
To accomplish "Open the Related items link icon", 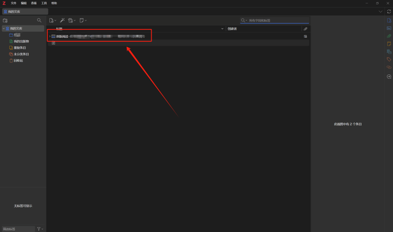I will point(389,67).
